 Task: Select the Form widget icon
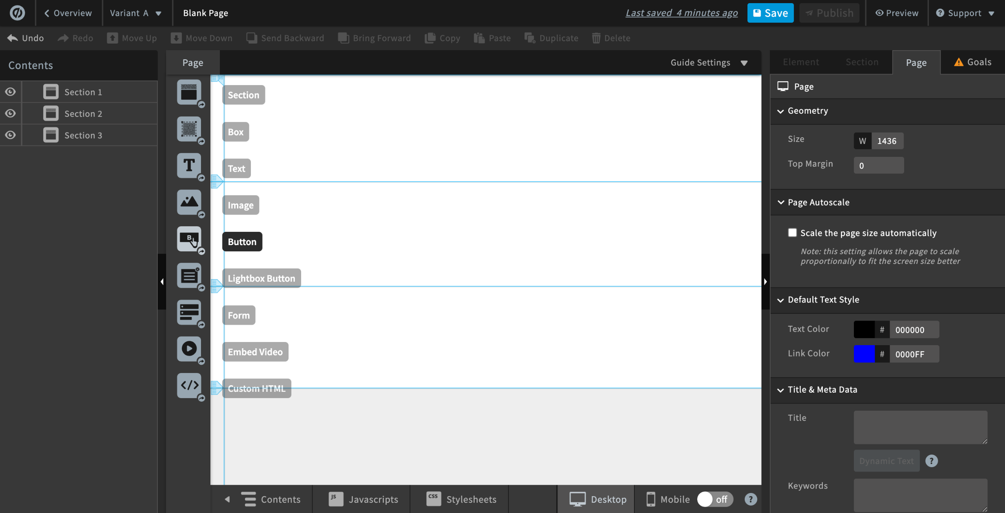click(189, 312)
